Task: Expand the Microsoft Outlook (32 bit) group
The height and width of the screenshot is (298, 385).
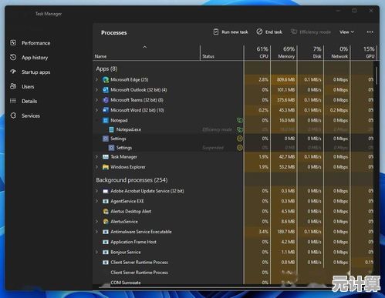Action: [x=96, y=90]
